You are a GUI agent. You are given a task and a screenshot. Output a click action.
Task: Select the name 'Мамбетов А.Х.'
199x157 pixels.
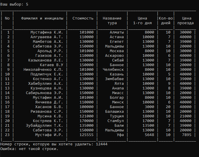(x=48, y=42)
